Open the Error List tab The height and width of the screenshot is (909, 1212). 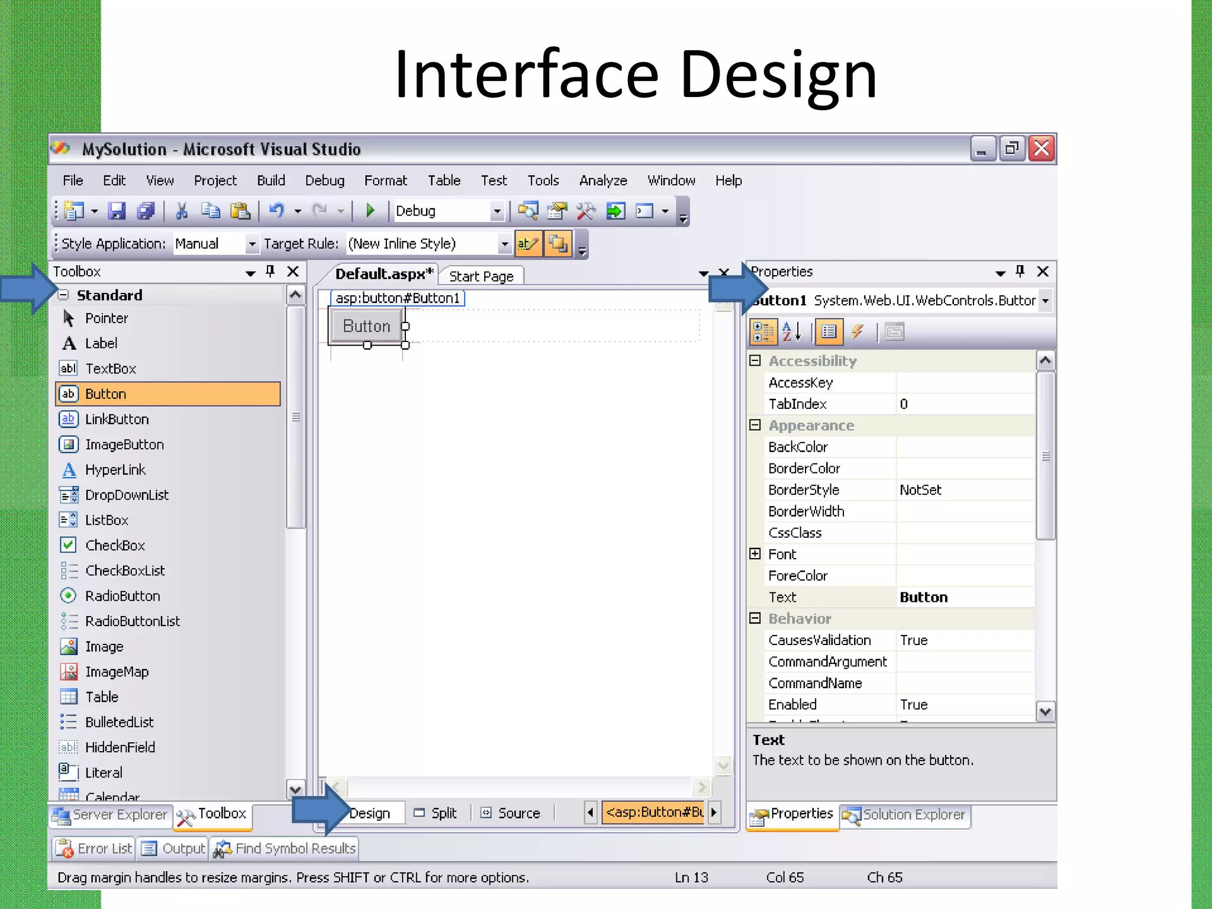pyautogui.click(x=94, y=849)
